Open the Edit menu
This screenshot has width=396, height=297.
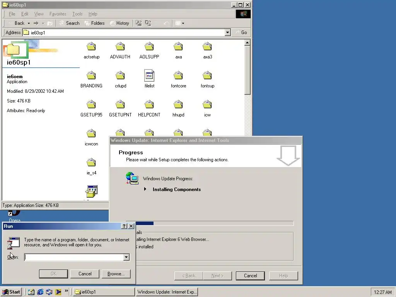25,14
